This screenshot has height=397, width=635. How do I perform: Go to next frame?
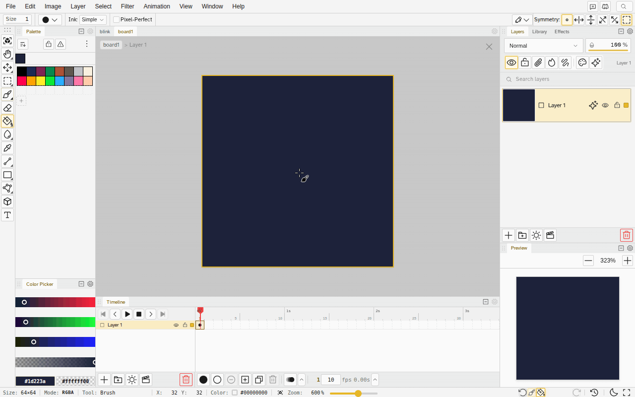(151, 314)
